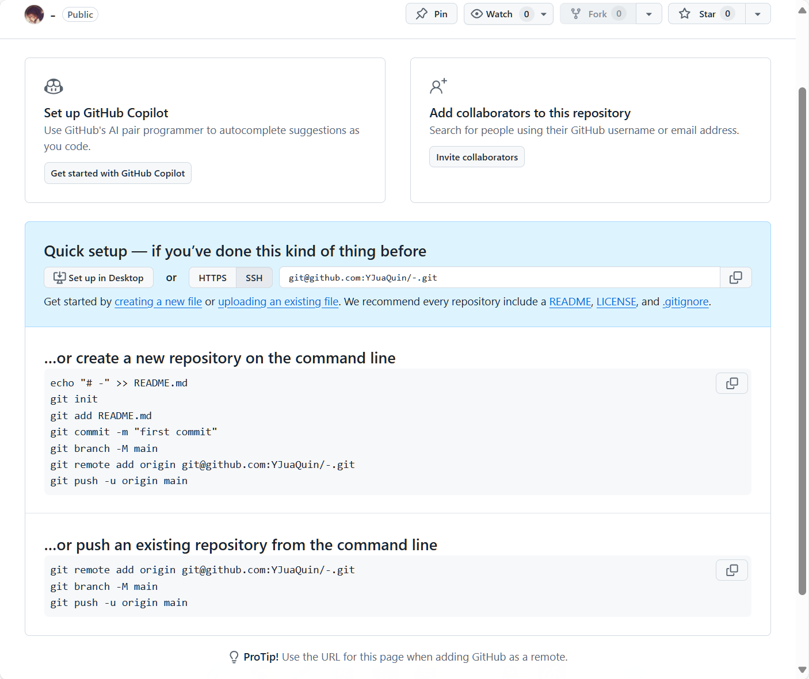Screen dimensions: 809x679
Task: Set up in Desktop
Action: click(98, 278)
